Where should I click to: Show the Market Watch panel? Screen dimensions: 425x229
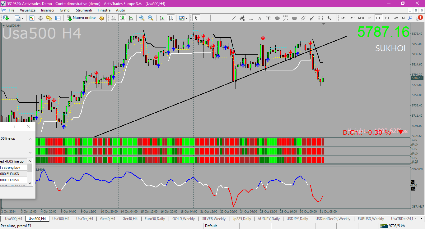[x=31, y=18]
